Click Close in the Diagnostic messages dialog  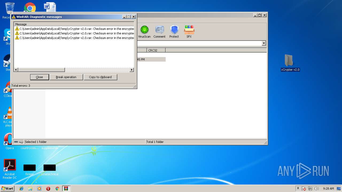39,77
